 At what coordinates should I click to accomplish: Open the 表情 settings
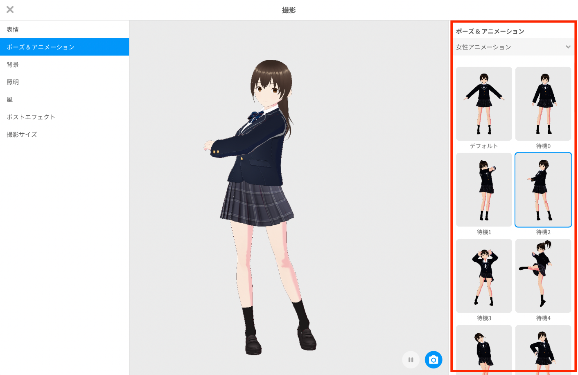[x=64, y=29]
